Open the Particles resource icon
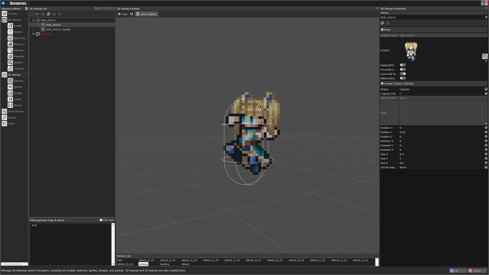The image size is (489, 275). (x=10, y=50)
